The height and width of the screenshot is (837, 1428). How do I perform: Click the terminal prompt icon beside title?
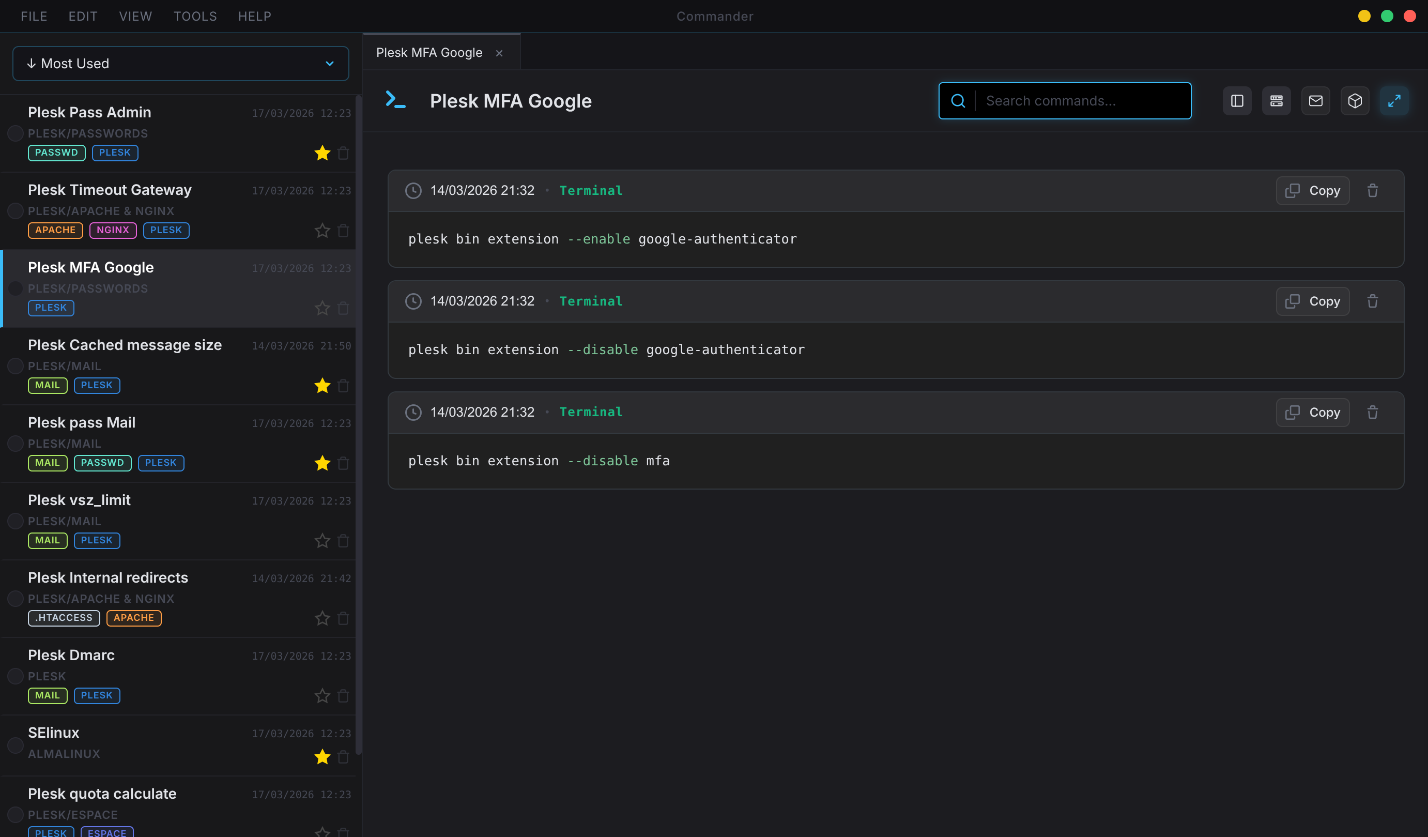(395, 100)
